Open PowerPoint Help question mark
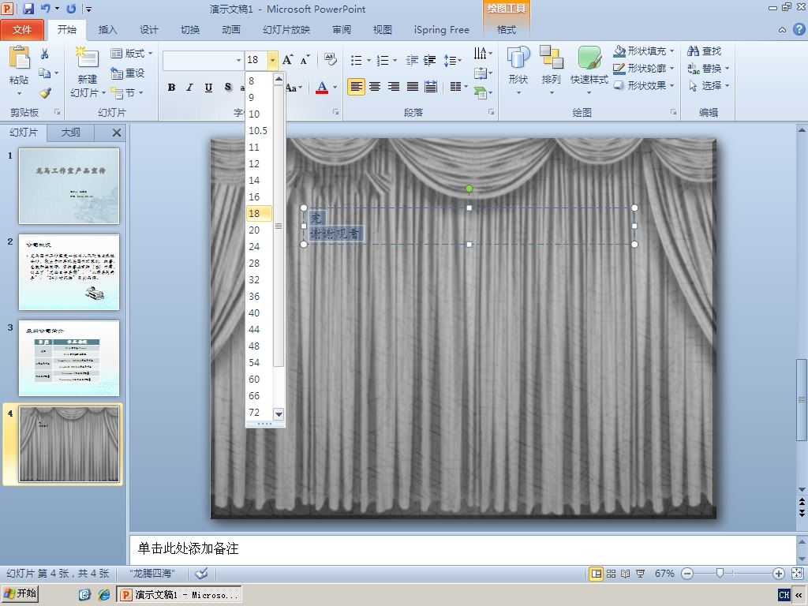The height and width of the screenshot is (606, 808). 799,29
